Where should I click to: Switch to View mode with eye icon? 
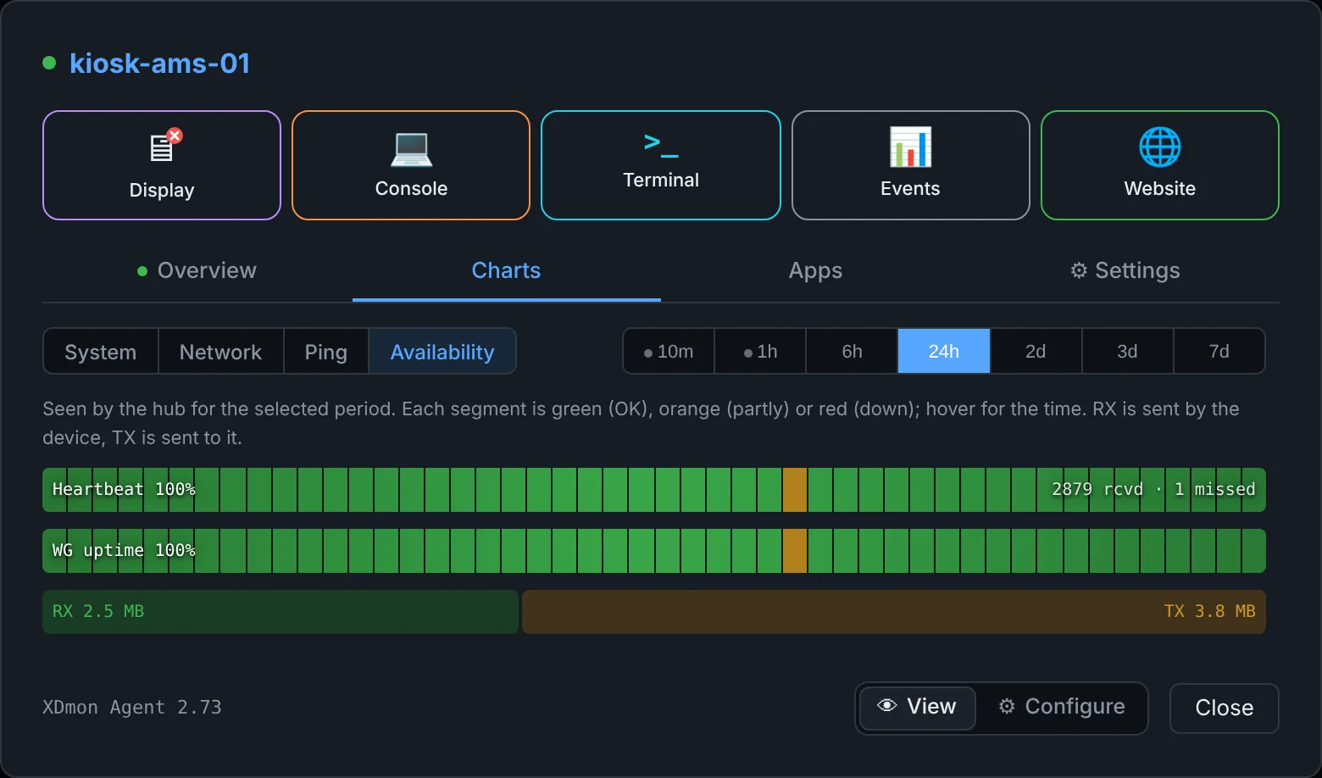point(918,708)
